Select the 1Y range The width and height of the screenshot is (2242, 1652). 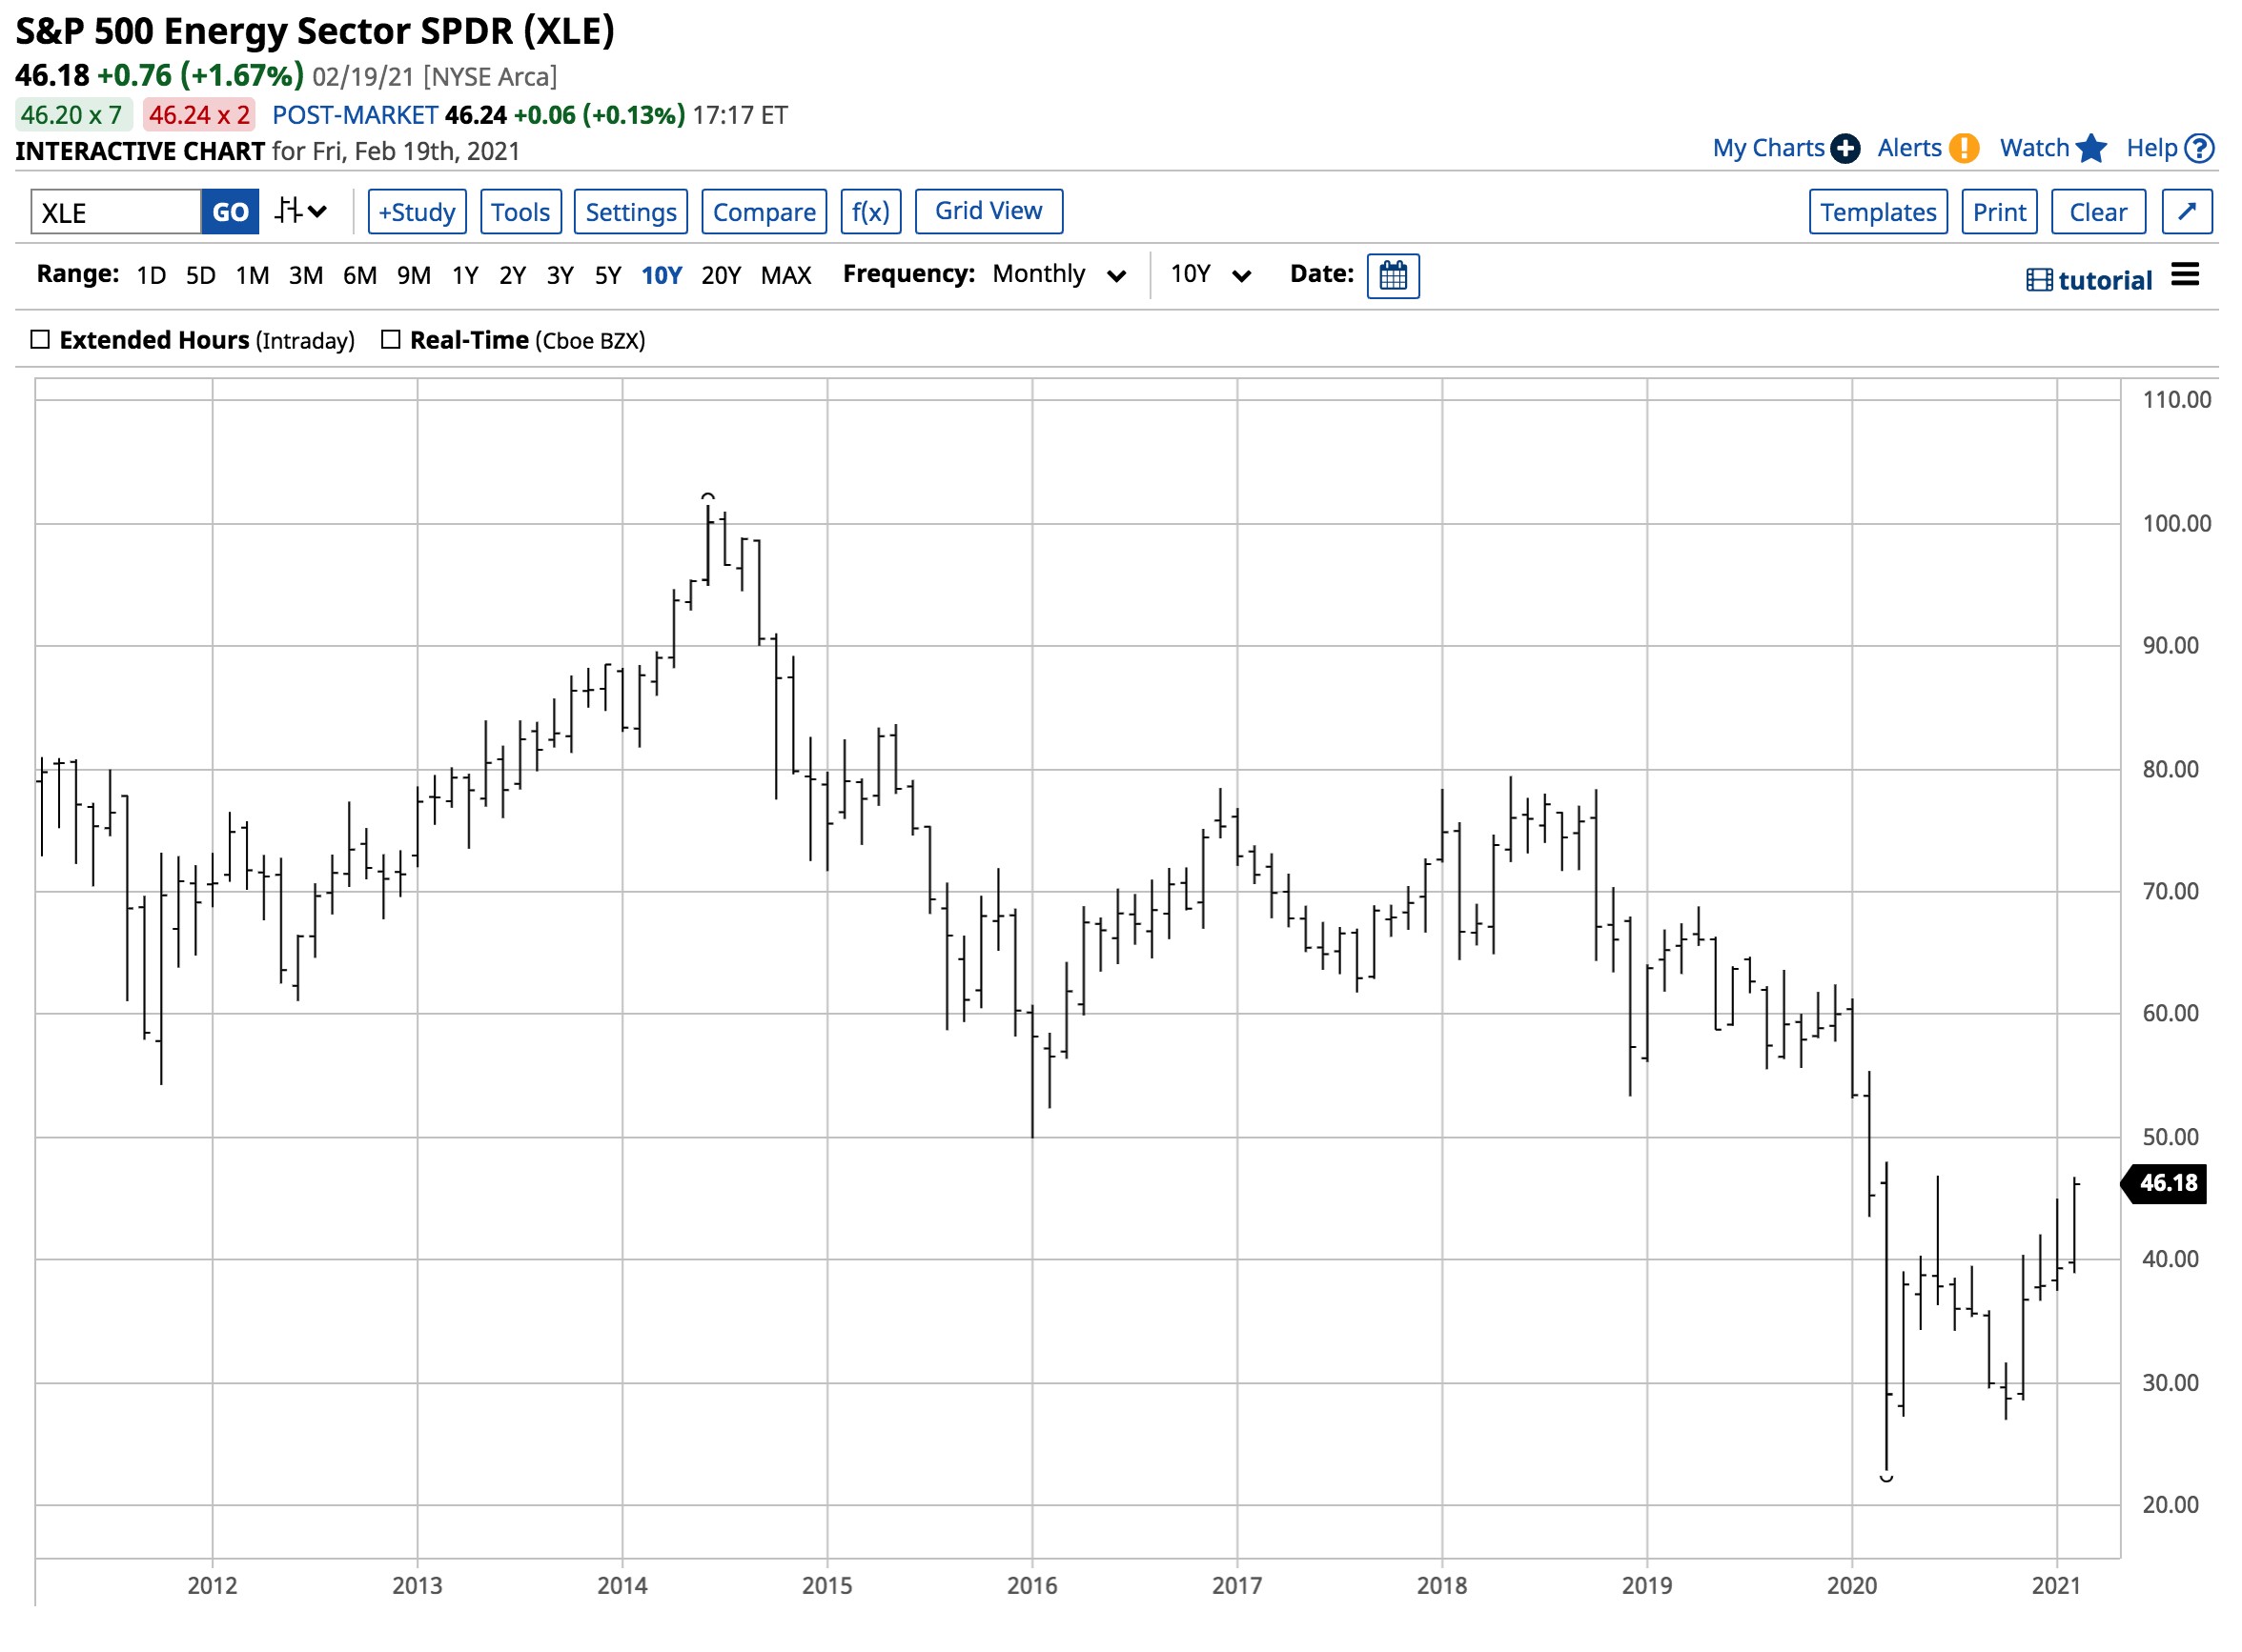click(464, 275)
